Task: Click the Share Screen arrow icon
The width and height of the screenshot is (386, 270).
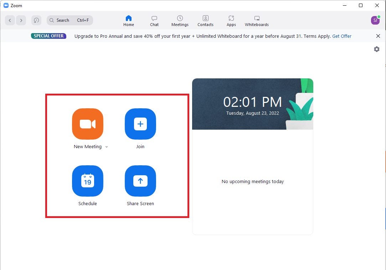Action: tap(140, 181)
